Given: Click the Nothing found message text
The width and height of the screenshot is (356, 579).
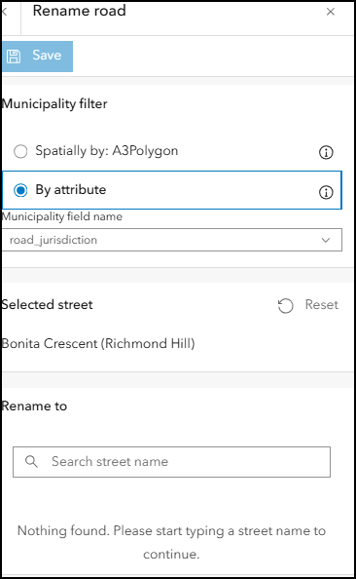Looking at the screenshot, I should tap(172, 542).
